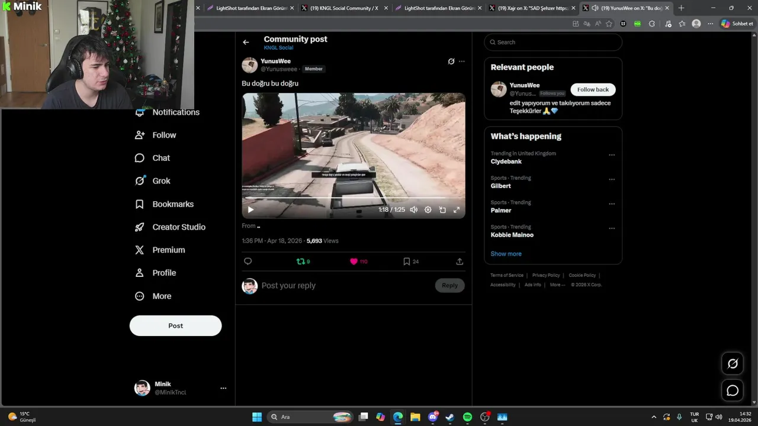Image resolution: width=758 pixels, height=426 pixels.
Task: Expand the footer More link
Action: [x=557, y=285]
